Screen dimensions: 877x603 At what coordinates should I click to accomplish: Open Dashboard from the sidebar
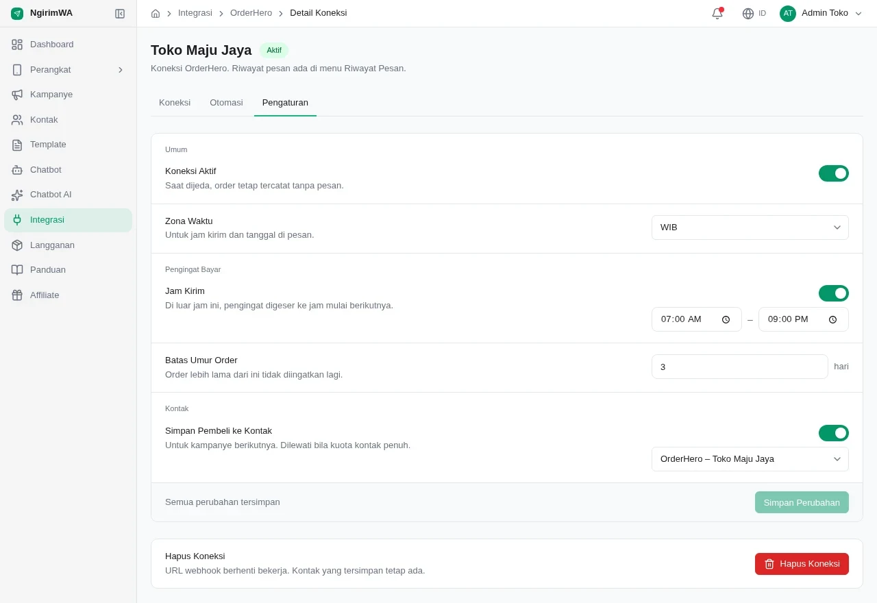tap(68, 45)
